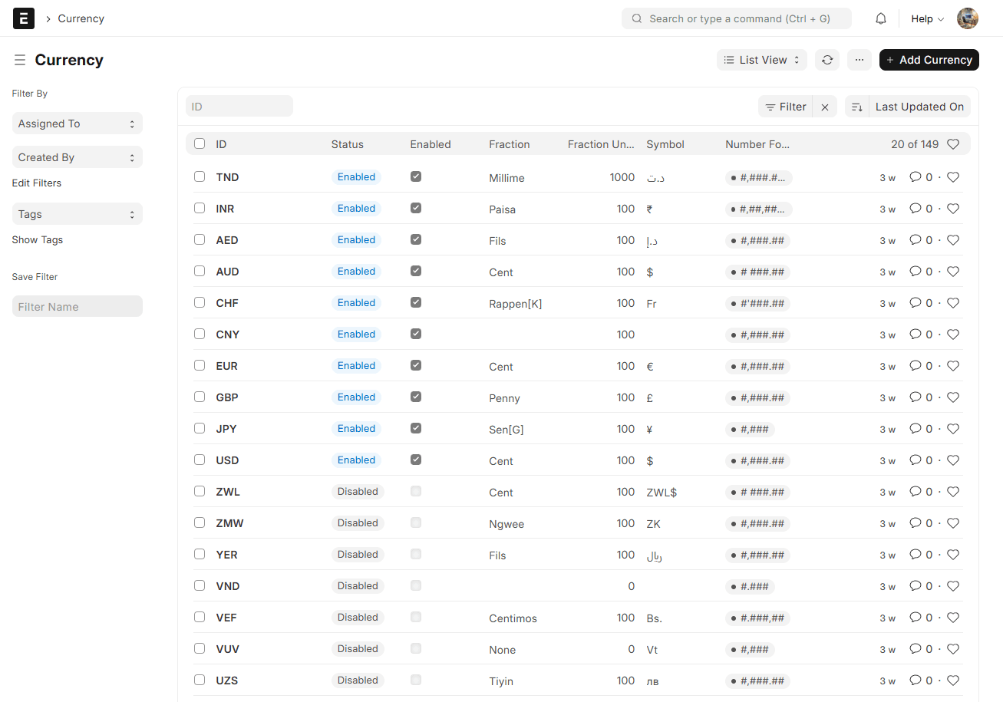
Task: Select the EUR row checkbox
Action: [200, 365]
